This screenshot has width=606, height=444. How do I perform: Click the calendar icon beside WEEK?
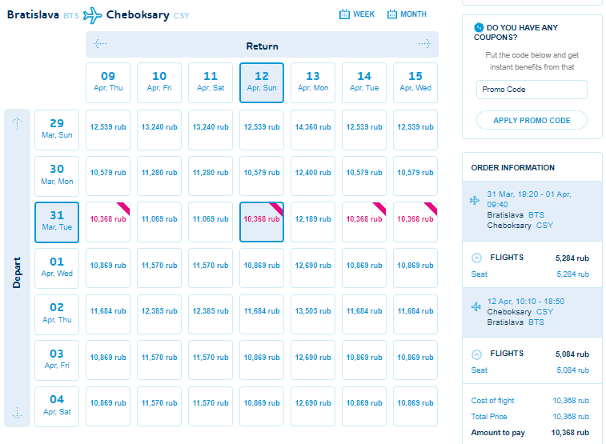pos(344,14)
